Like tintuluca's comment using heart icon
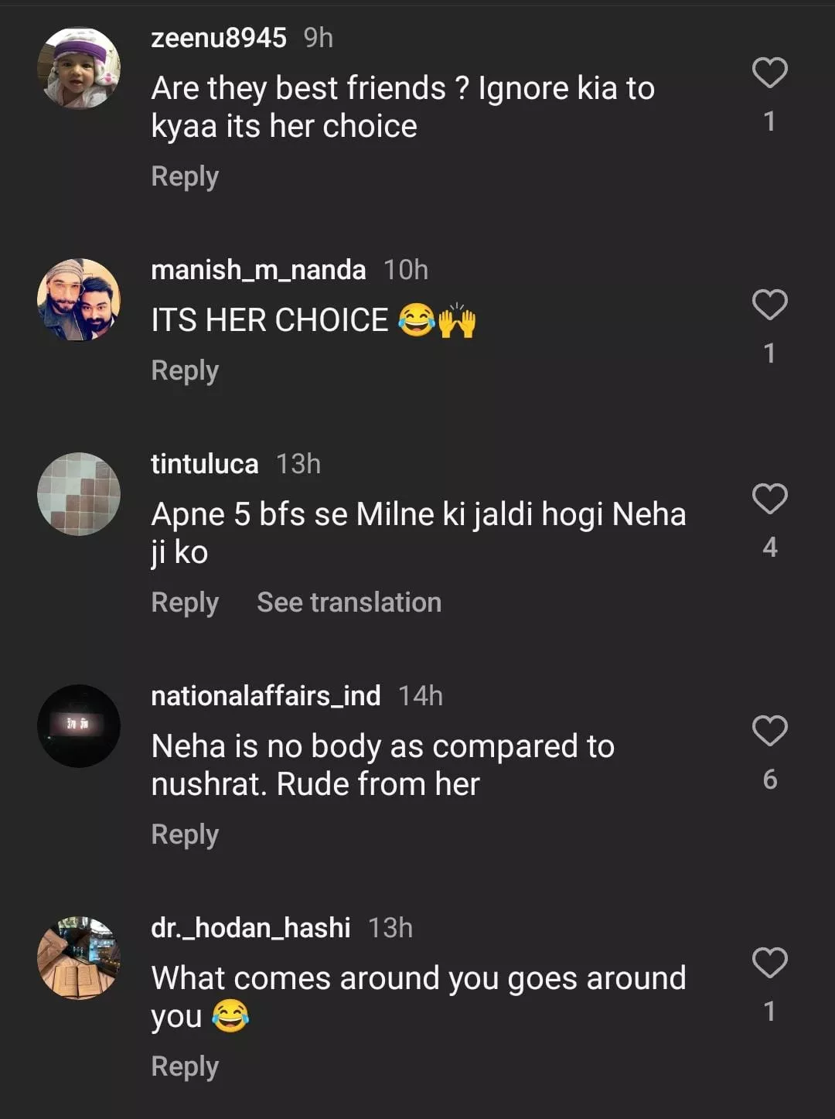The width and height of the screenshot is (835, 1119). (x=769, y=499)
